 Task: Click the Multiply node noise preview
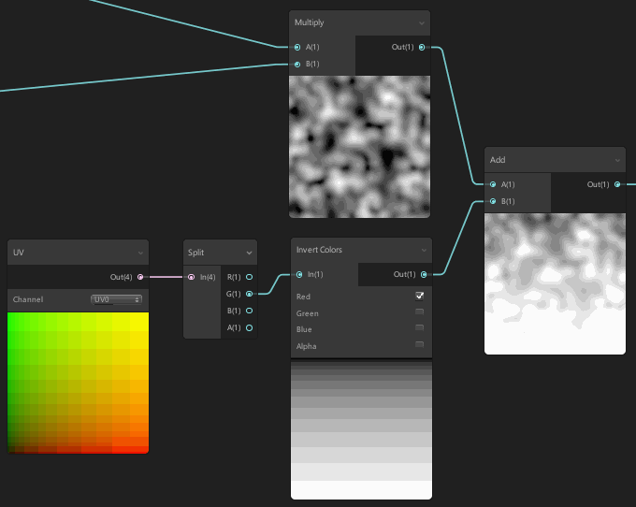[x=359, y=147]
